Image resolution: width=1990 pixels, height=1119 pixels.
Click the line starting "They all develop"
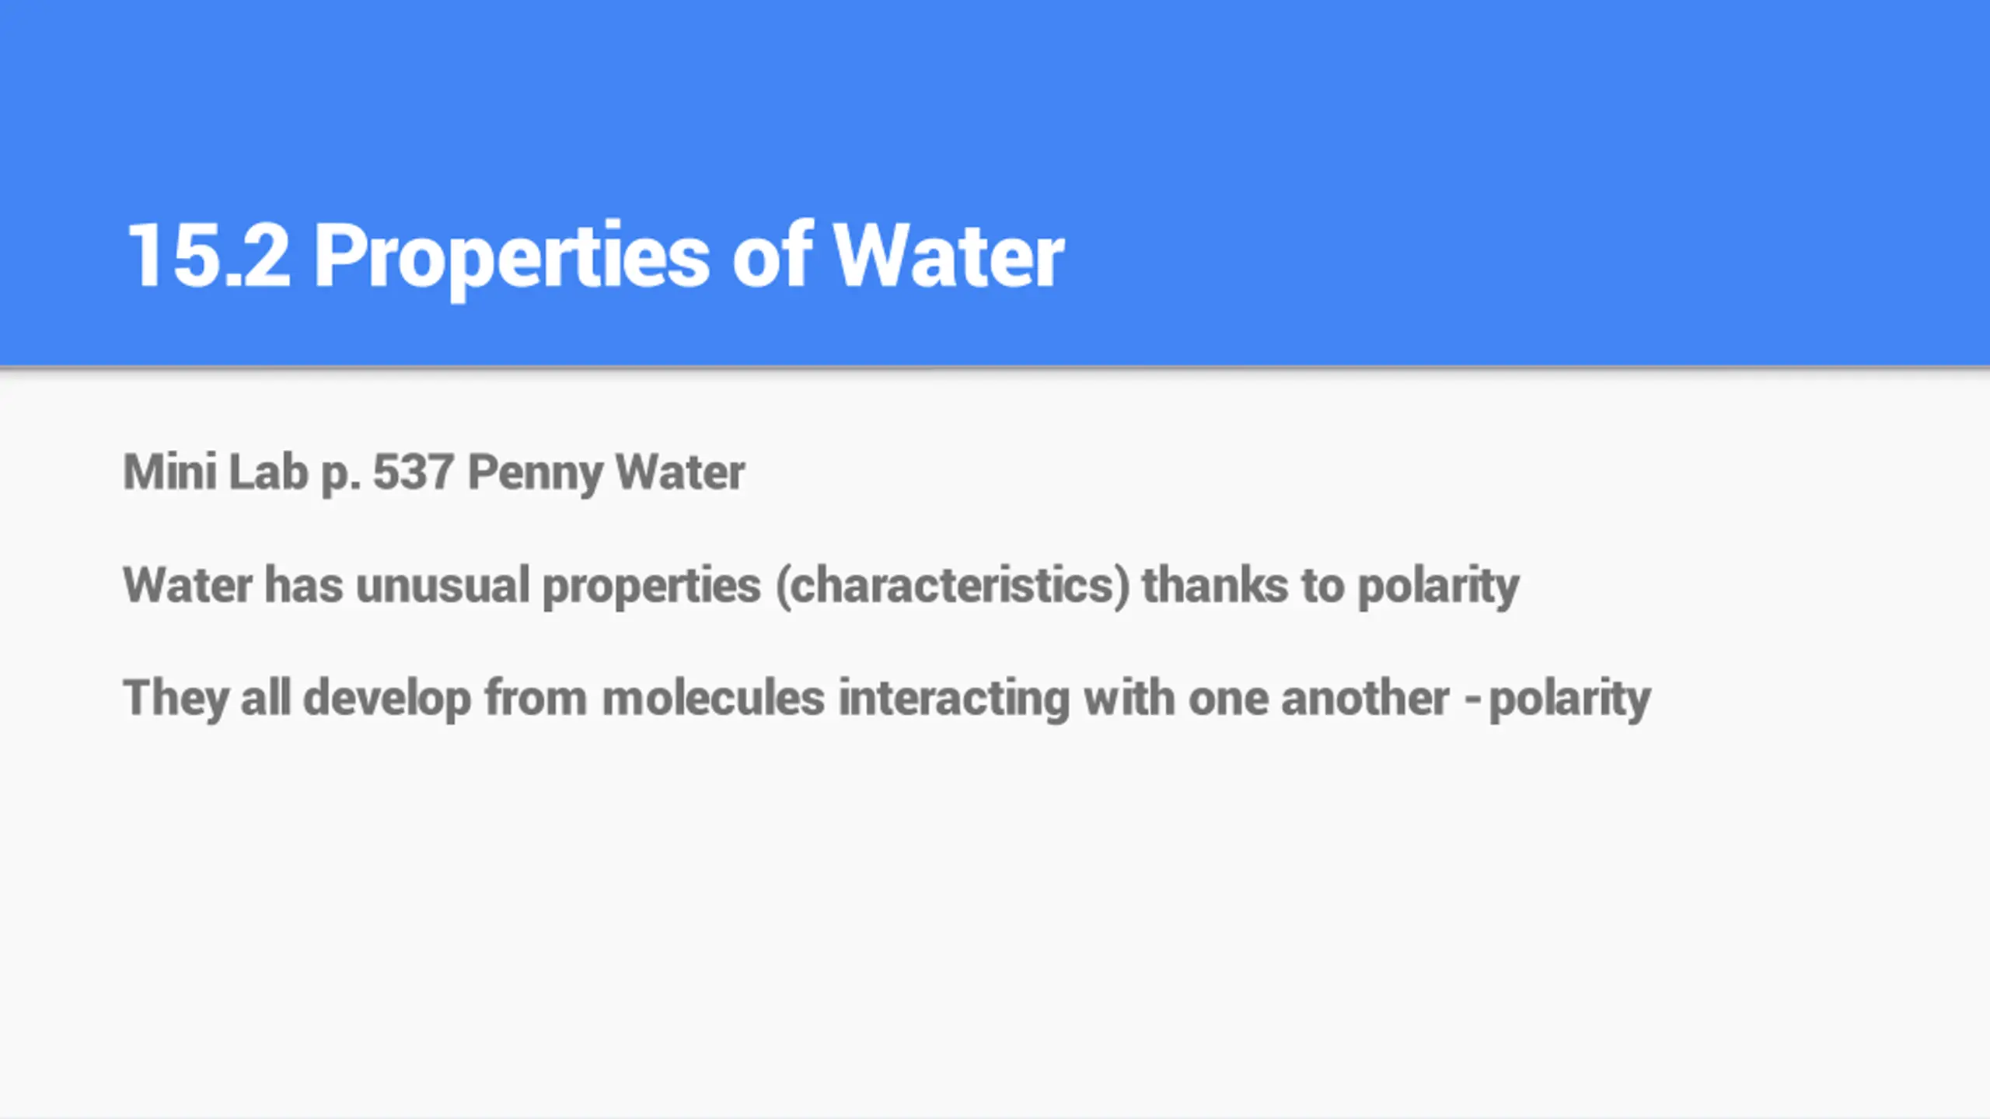pyautogui.click(x=886, y=698)
